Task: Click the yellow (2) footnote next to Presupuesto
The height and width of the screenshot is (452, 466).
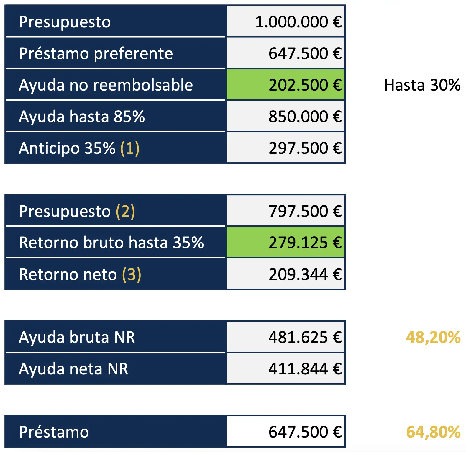Action: pos(125,211)
